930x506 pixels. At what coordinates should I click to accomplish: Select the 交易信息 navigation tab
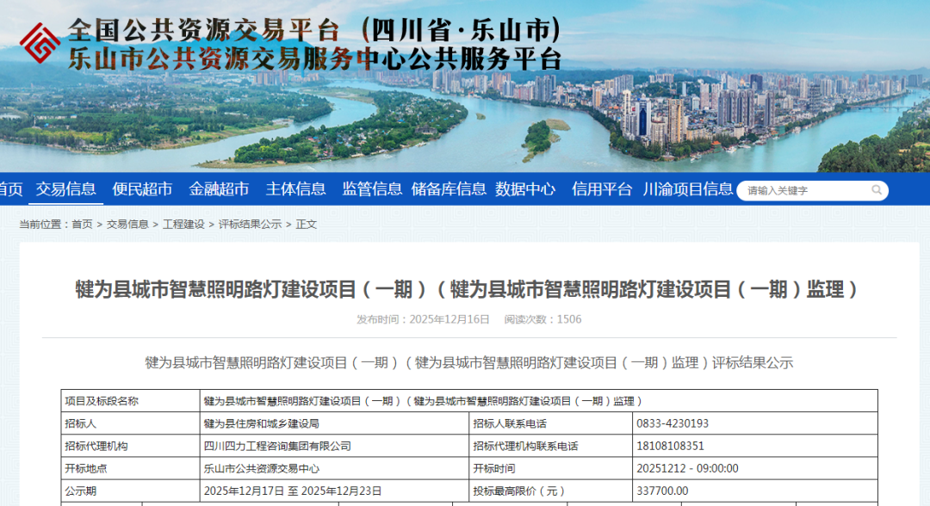pyautogui.click(x=66, y=189)
